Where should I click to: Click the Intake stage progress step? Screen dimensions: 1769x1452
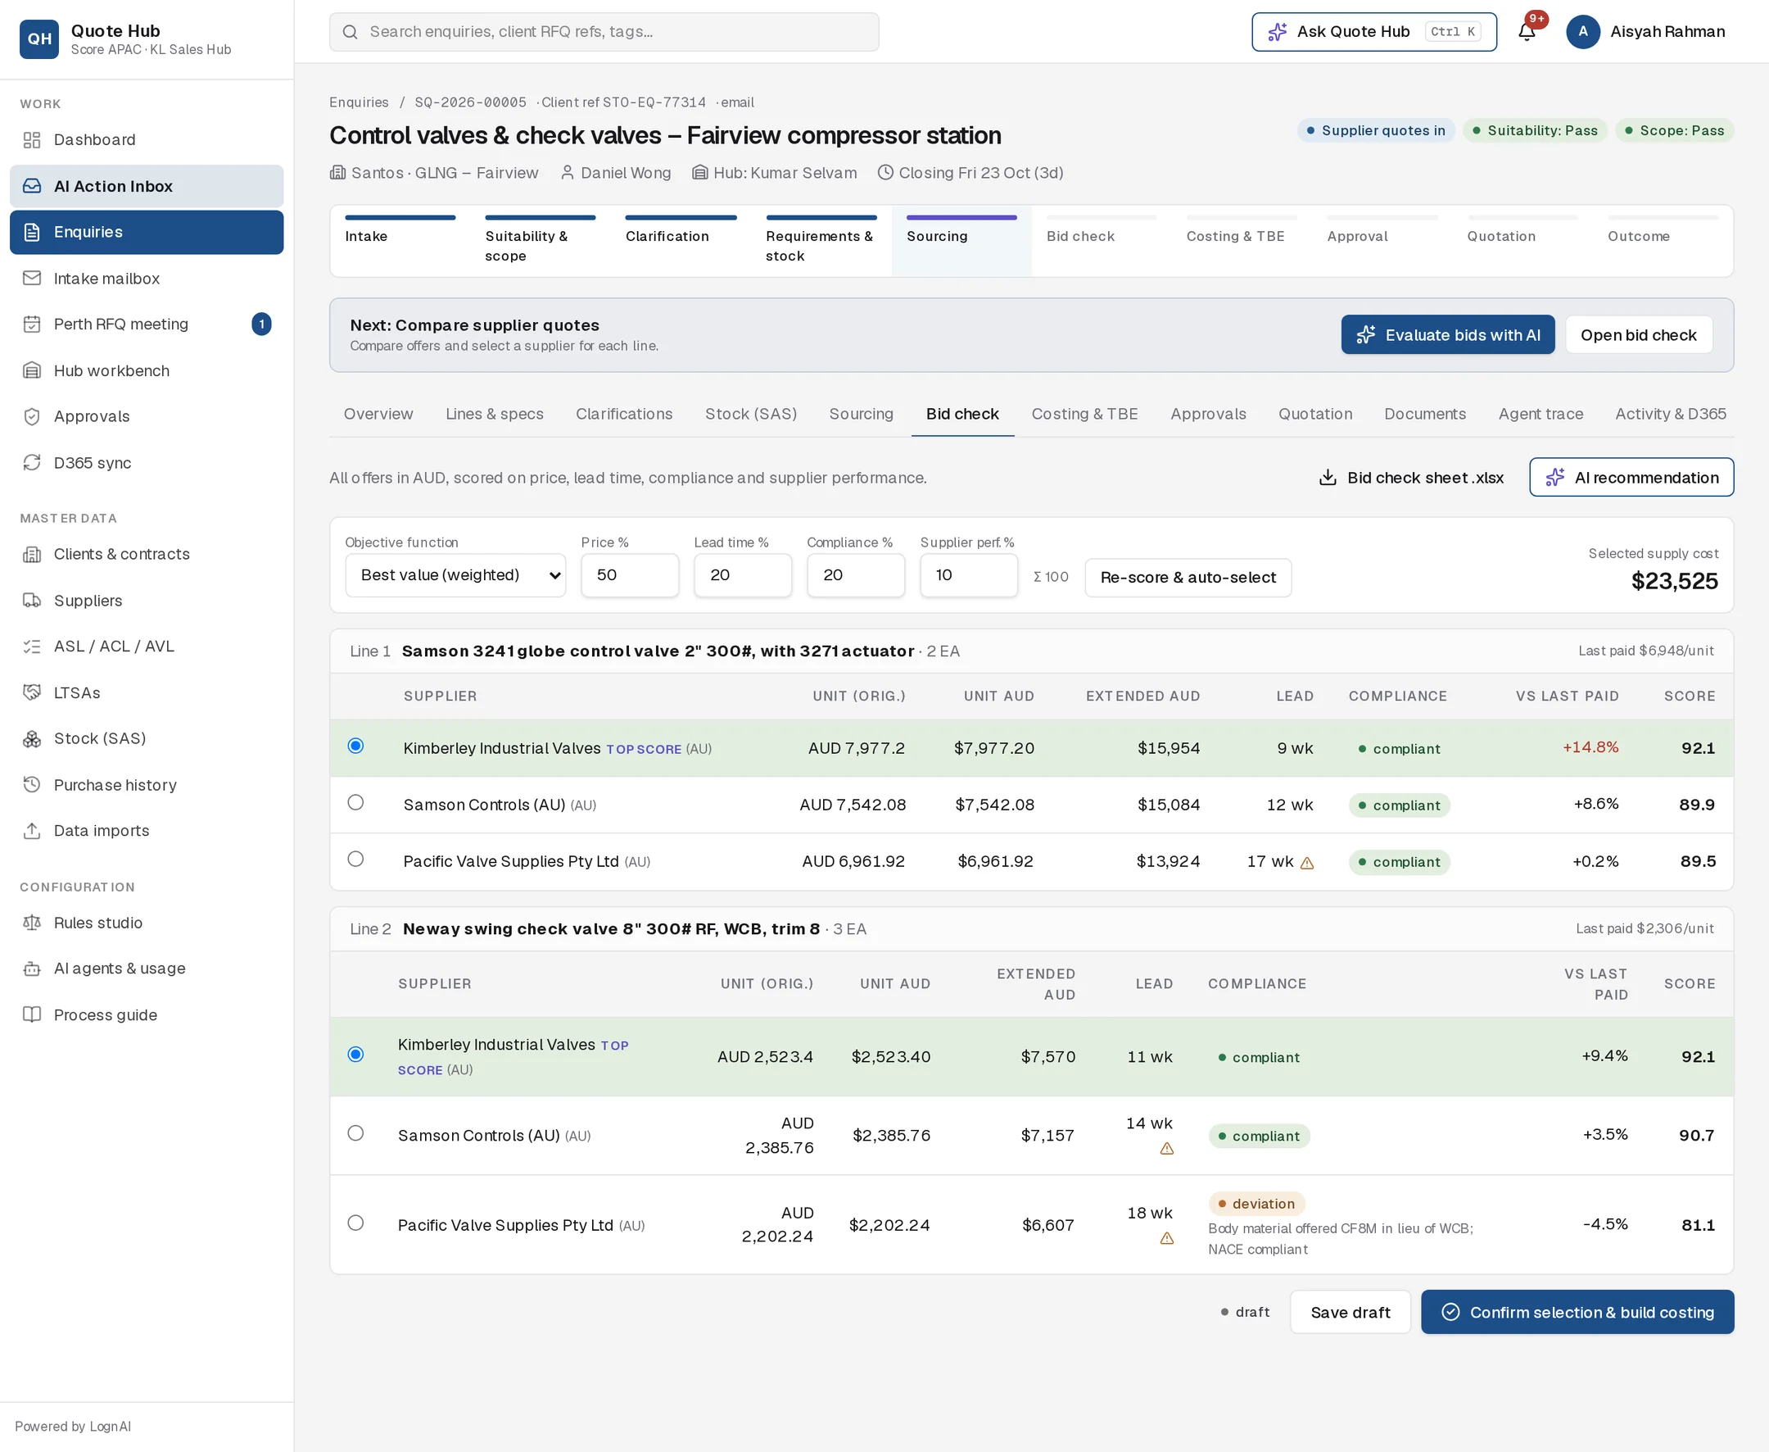[x=400, y=241]
